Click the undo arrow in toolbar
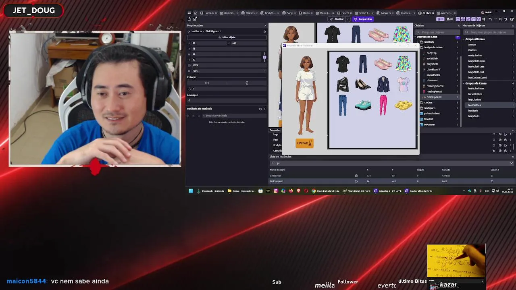This screenshot has width=516, height=290. (490, 19)
